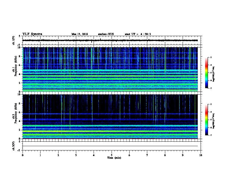226x174 pixels.
Task: Click the 'ch.3(V)' axis label
Action: [14, 146]
